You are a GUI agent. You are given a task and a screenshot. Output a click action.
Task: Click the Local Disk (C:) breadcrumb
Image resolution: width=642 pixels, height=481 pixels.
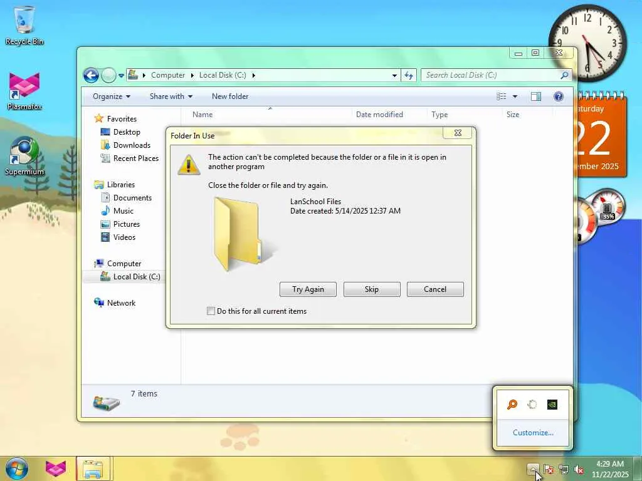(223, 75)
